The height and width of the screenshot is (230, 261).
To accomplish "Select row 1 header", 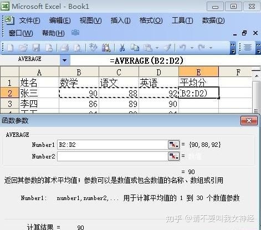I will [9, 83].
